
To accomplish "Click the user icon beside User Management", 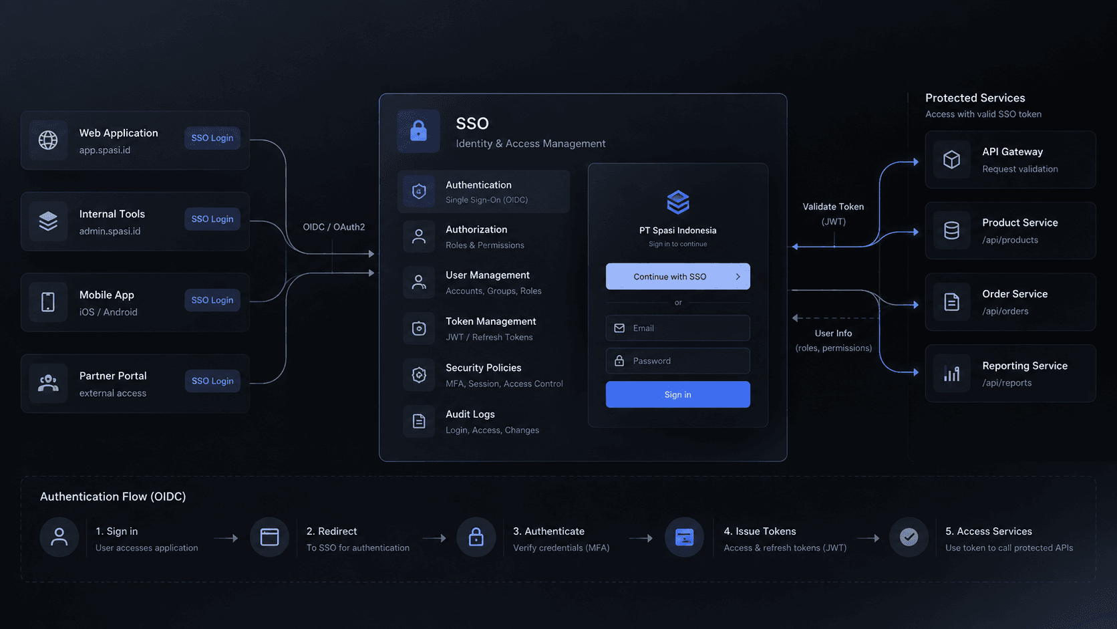I will [x=419, y=282].
